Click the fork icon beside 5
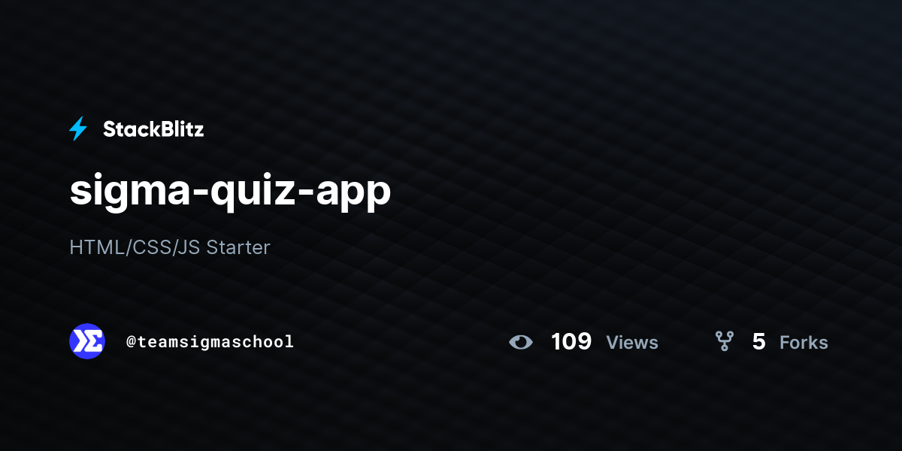Viewport: 902px width, 451px height. (724, 342)
